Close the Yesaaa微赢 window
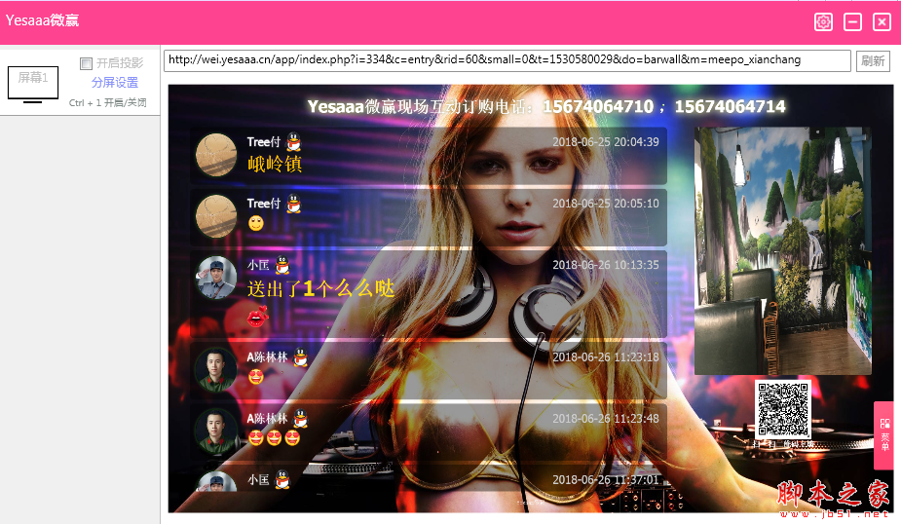 point(882,22)
